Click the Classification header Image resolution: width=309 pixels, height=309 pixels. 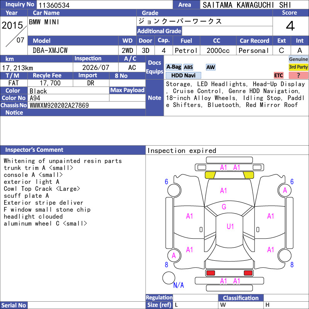coord(241,298)
